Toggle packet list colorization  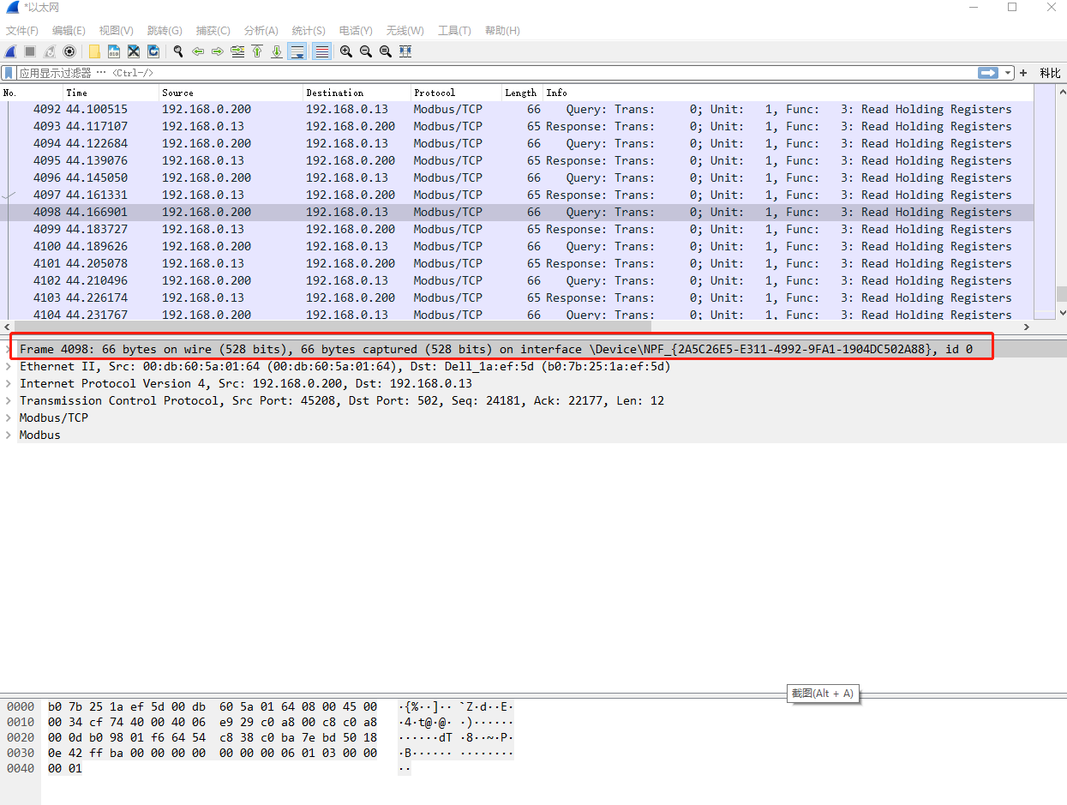321,51
